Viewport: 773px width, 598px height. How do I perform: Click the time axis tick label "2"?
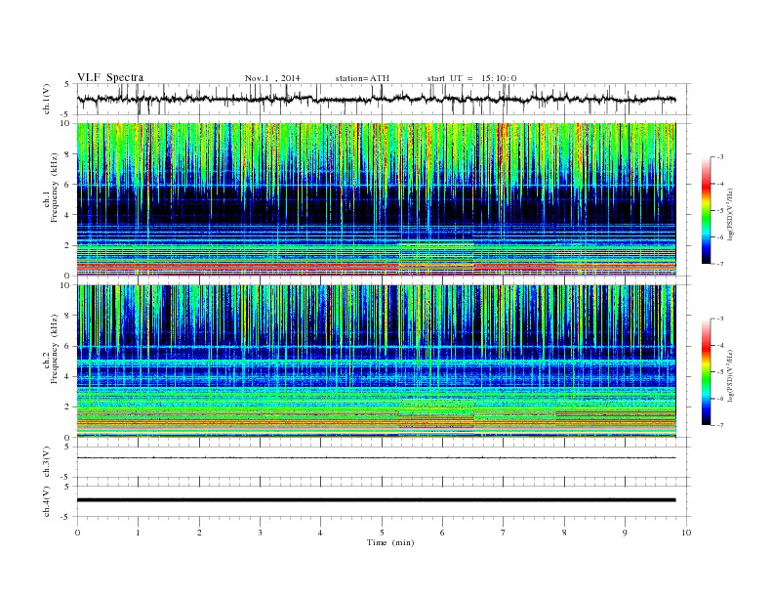click(199, 533)
